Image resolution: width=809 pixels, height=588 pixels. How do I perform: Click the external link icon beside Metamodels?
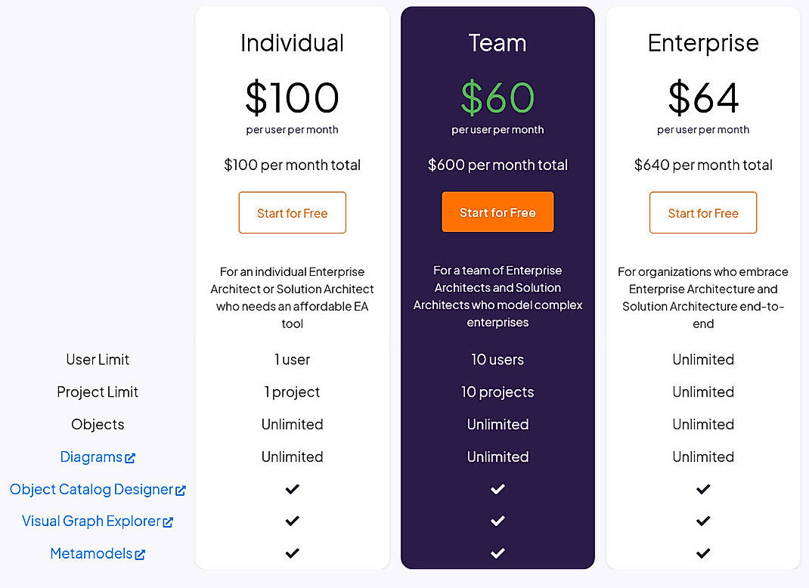[x=141, y=554]
